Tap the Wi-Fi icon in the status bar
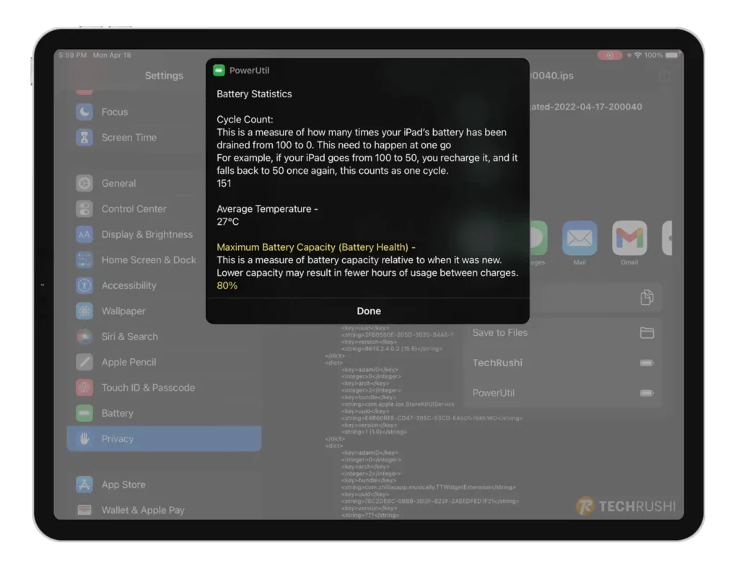Image resolution: width=739 pixels, height=568 pixels. 638,56
